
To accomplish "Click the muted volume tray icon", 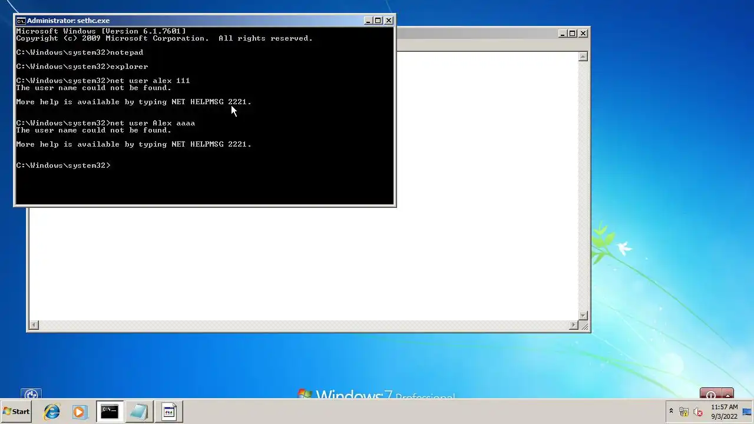I will click(699, 412).
